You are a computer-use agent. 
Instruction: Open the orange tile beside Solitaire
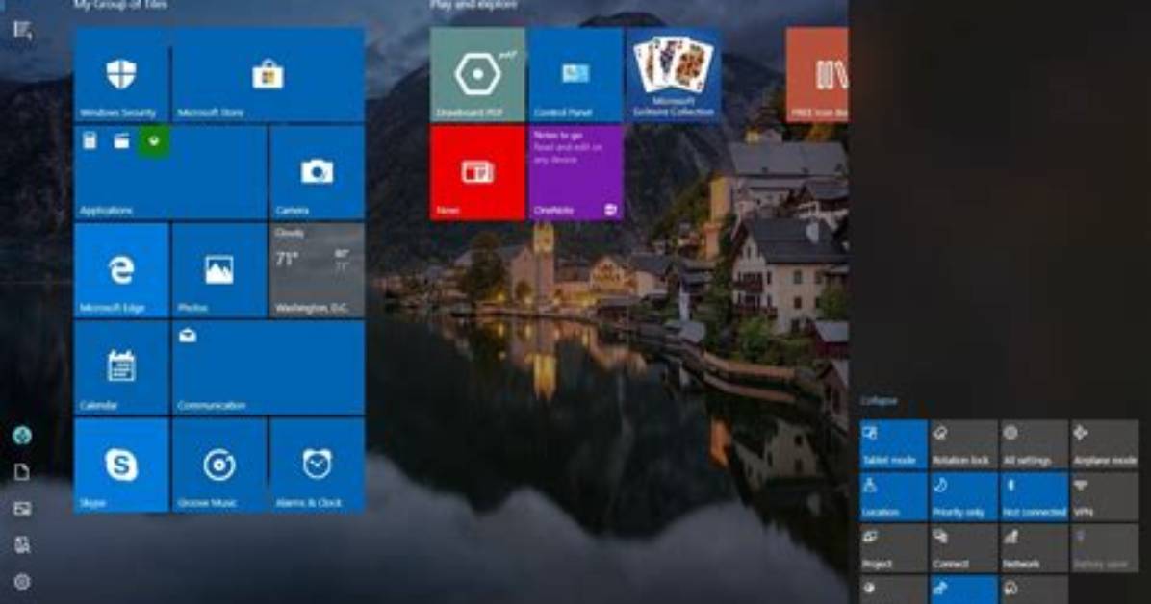pyautogui.click(x=816, y=75)
